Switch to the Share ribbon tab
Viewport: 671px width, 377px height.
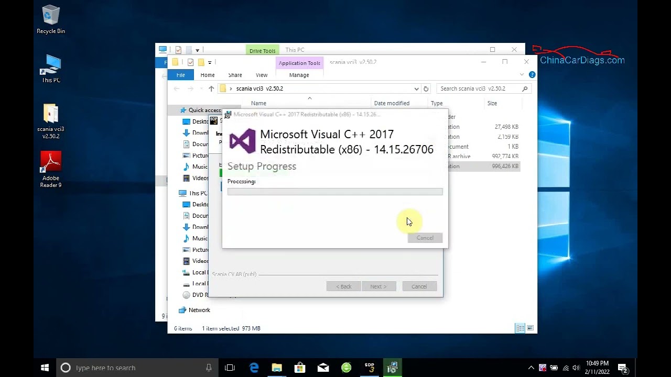click(x=235, y=75)
